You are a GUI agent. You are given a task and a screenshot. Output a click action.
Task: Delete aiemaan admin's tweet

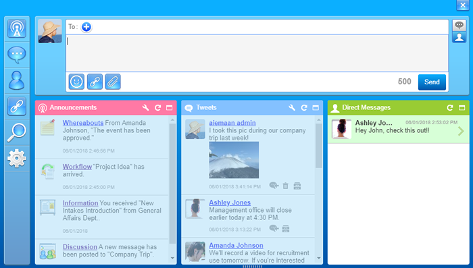click(x=286, y=186)
